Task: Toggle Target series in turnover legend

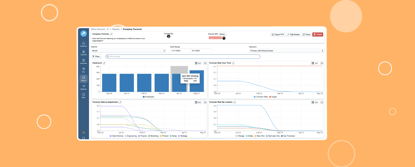Action: [x=272, y=97]
